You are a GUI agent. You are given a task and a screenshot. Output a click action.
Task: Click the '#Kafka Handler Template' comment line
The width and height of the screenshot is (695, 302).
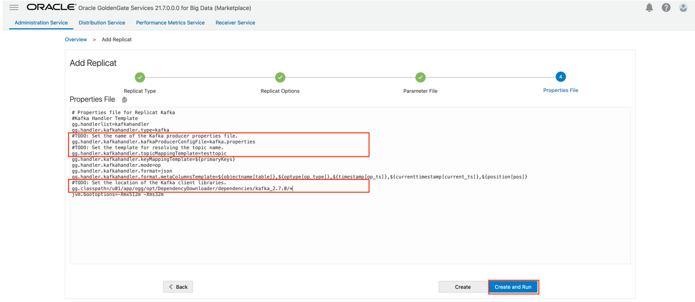pyautogui.click(x=105, y=118)
